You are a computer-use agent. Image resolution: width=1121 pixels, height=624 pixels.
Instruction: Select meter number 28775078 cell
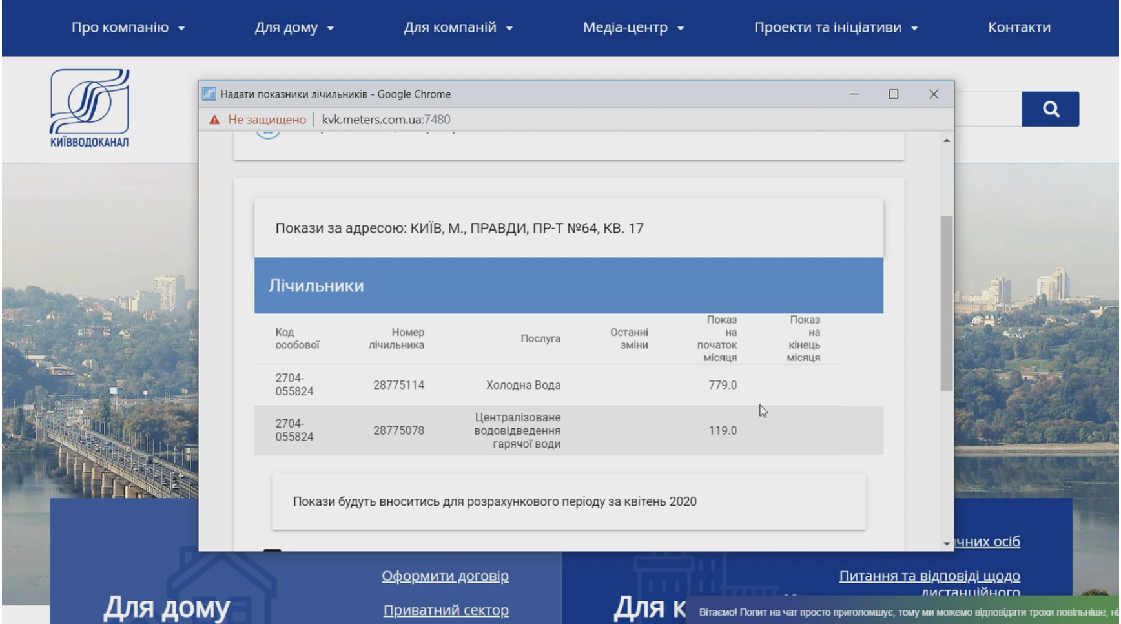click(x=398, y=431)
